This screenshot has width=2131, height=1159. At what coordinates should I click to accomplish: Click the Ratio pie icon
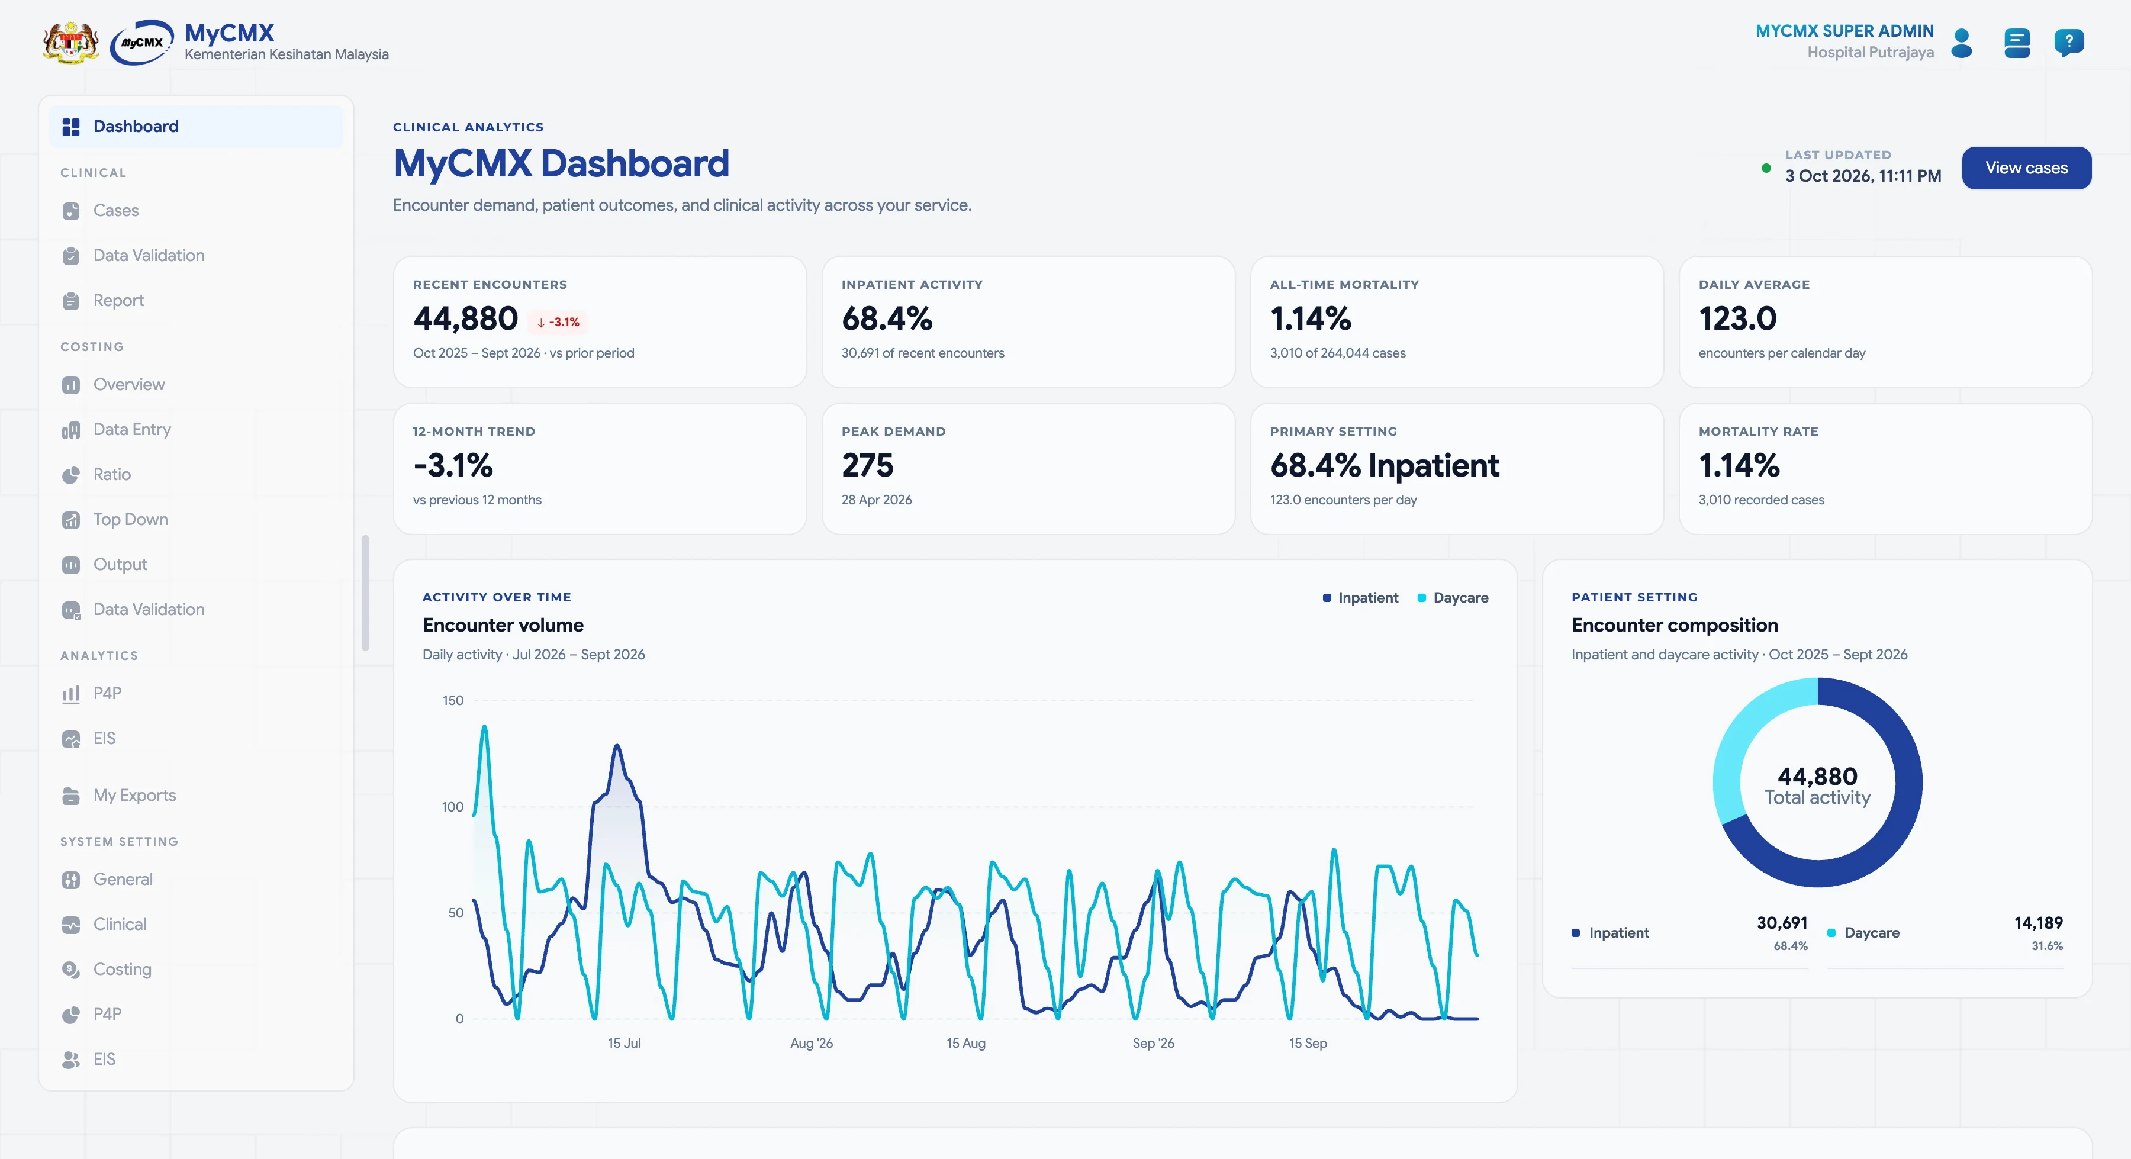(x=71, y=475)
